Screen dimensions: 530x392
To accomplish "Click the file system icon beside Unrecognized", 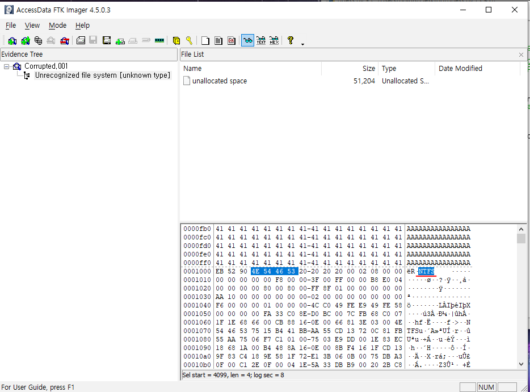I will [27, 75].
